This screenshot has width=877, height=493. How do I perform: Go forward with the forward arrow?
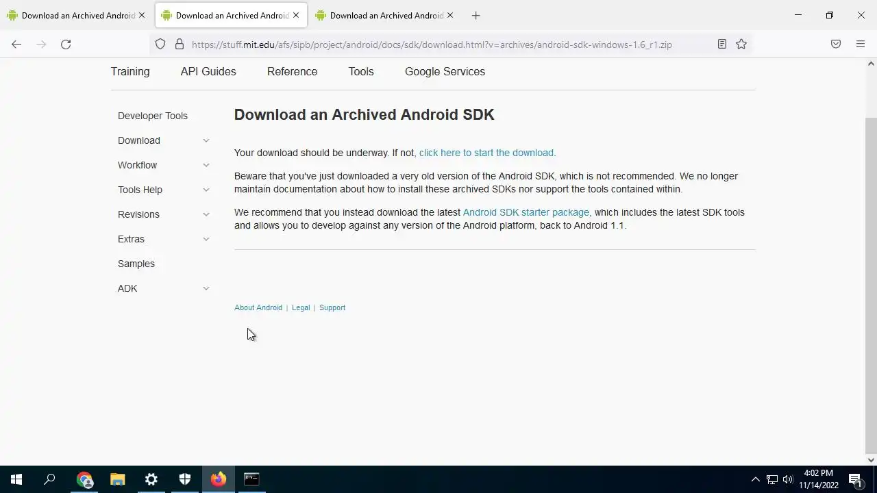pos(41,45)
